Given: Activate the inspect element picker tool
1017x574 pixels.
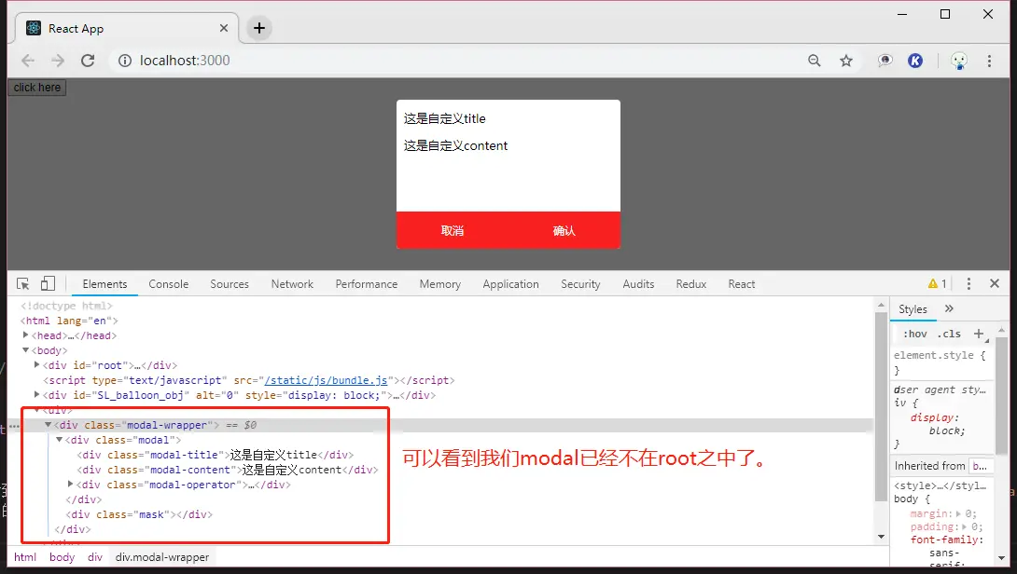Looking at the screenshot, I should point(22,284).
